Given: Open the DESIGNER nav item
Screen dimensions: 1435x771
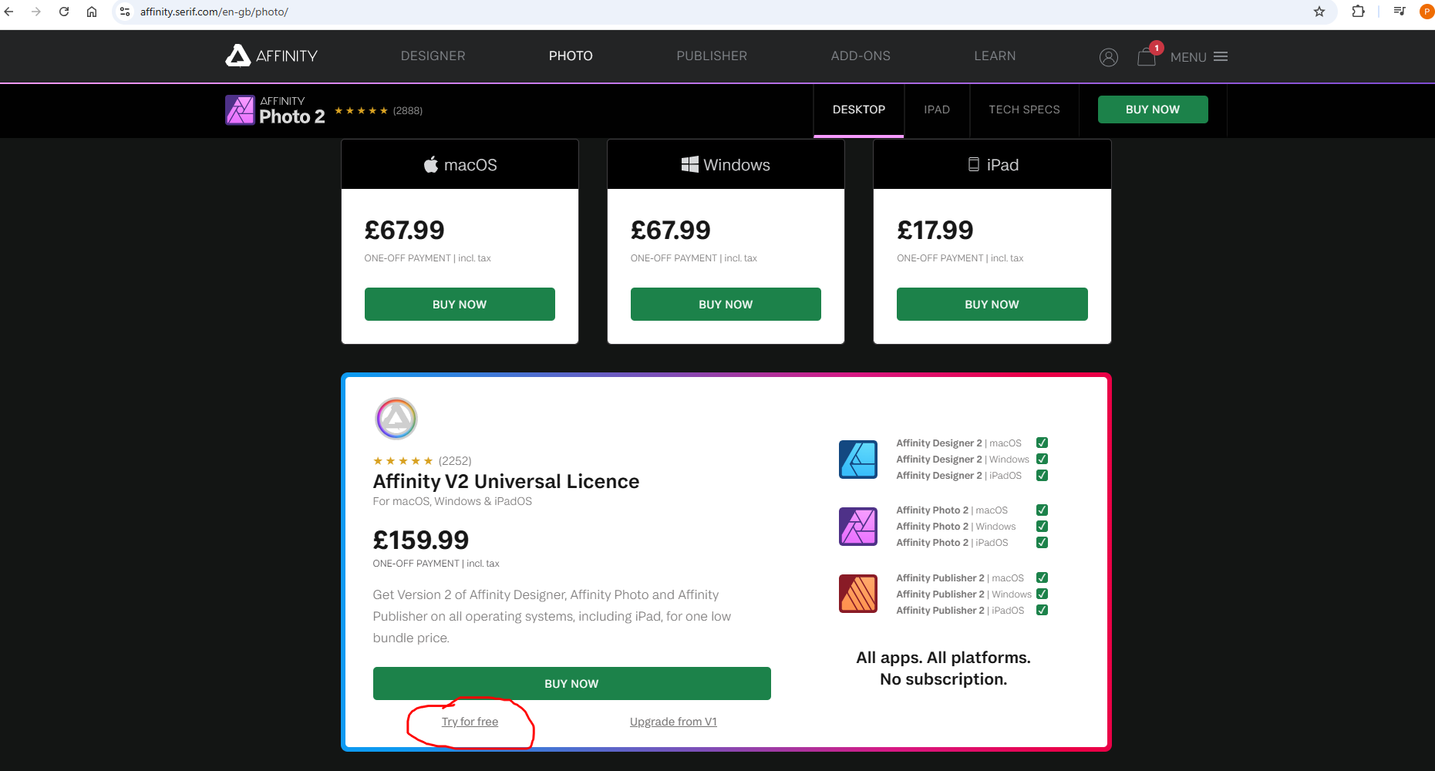Looking at the screenshot, I should tap(433, 56).
